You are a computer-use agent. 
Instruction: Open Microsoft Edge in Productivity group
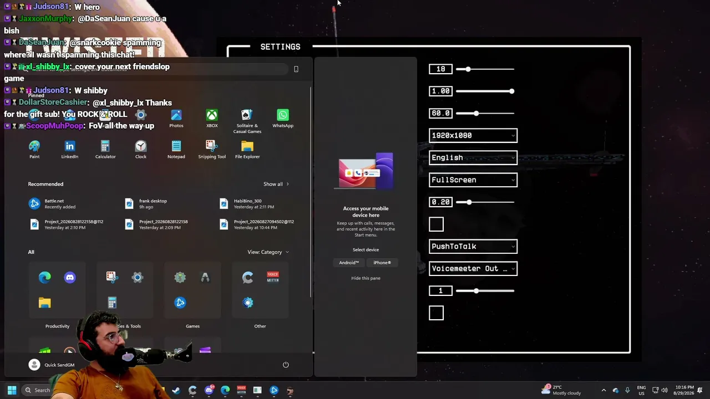[x=45, y=277]
